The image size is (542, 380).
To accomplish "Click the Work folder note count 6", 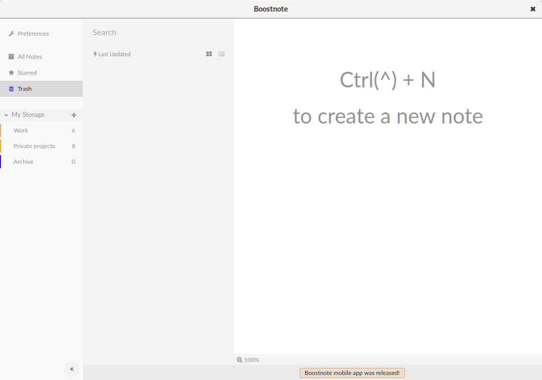I will coord(73,131).
